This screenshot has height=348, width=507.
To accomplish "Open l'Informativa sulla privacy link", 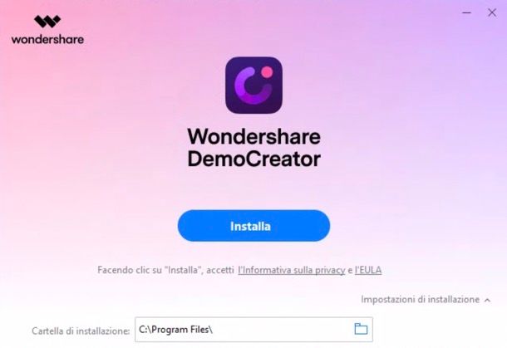I will coord(292,270).
